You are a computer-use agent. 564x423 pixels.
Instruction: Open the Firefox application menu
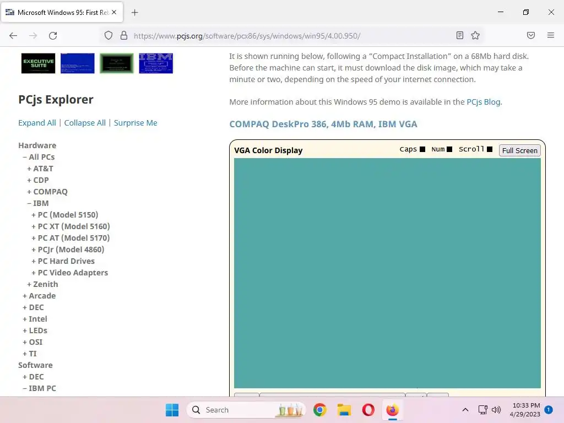[550, 35]
